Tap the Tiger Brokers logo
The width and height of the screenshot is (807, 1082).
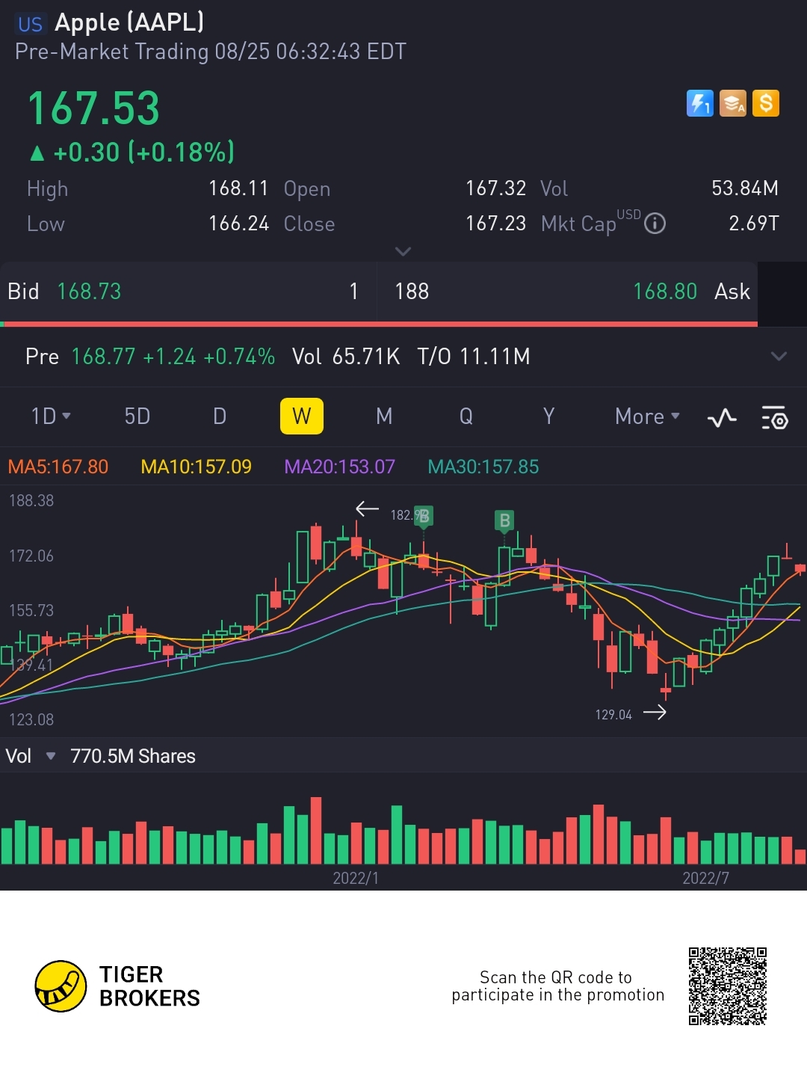(118, 986)
